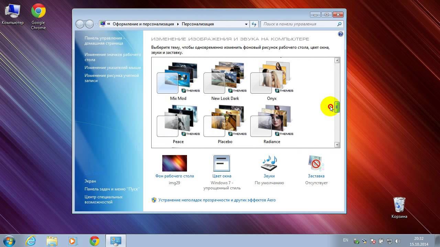Select the Radiance theme
440x247 pixels.
click(272, 125)
